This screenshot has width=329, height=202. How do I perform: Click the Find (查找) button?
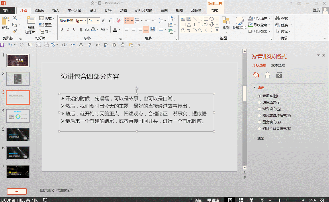tap(281, 19)
